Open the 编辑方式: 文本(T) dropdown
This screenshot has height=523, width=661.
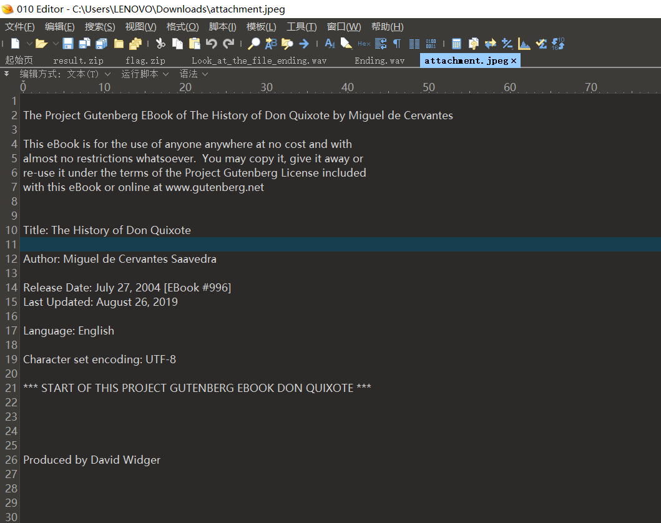point(65,74)
